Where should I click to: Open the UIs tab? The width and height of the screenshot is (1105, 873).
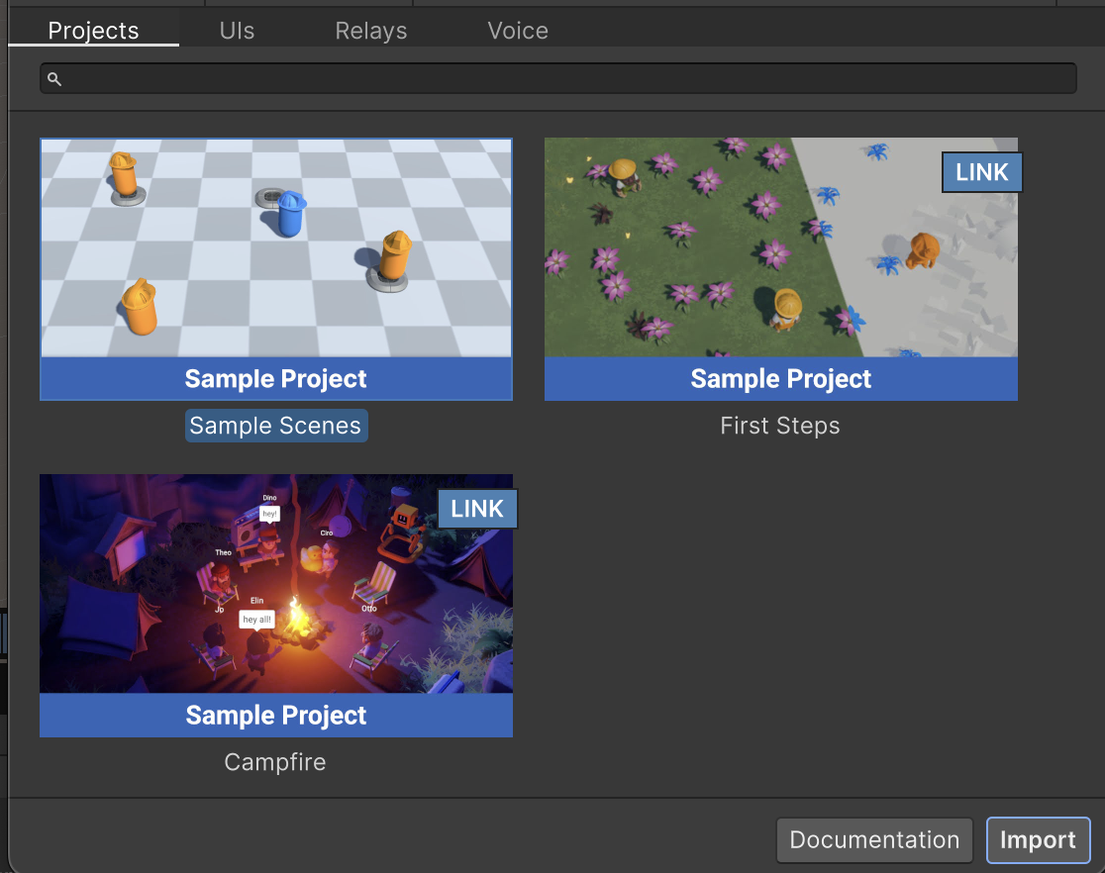[237, 31]
